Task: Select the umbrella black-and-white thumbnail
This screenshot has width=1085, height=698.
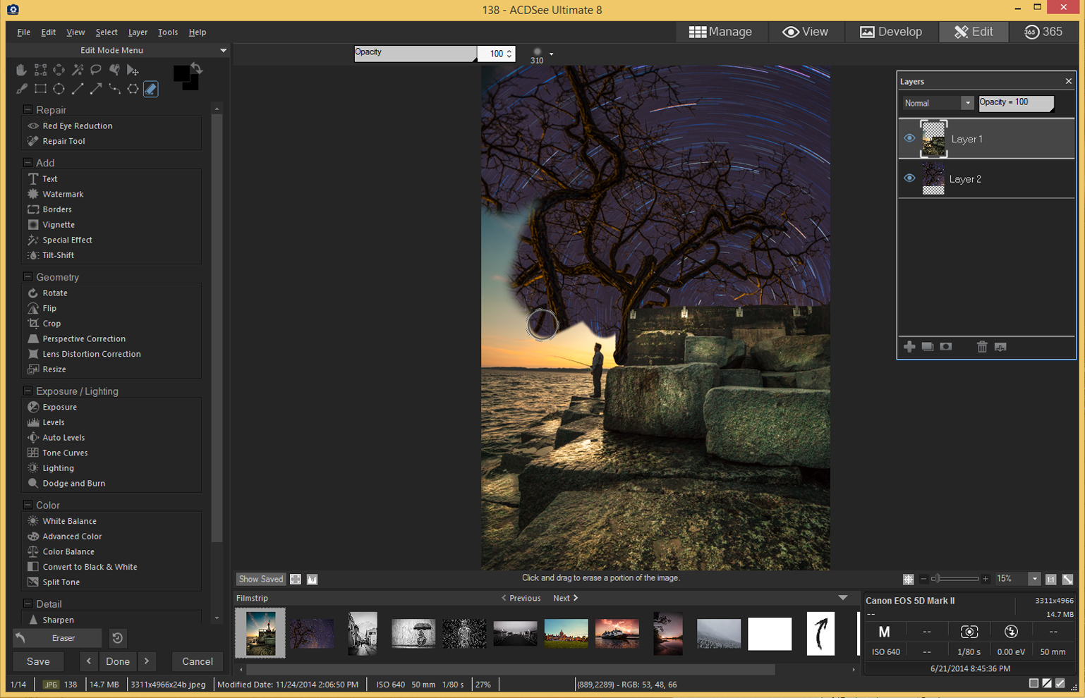Action: click(x=413, y=633)
